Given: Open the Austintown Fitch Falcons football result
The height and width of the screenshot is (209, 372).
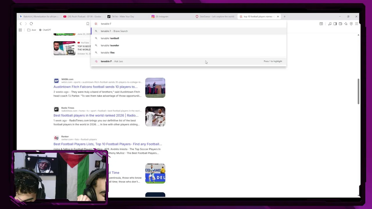Looking at the screenshot, I should (95, 87).
